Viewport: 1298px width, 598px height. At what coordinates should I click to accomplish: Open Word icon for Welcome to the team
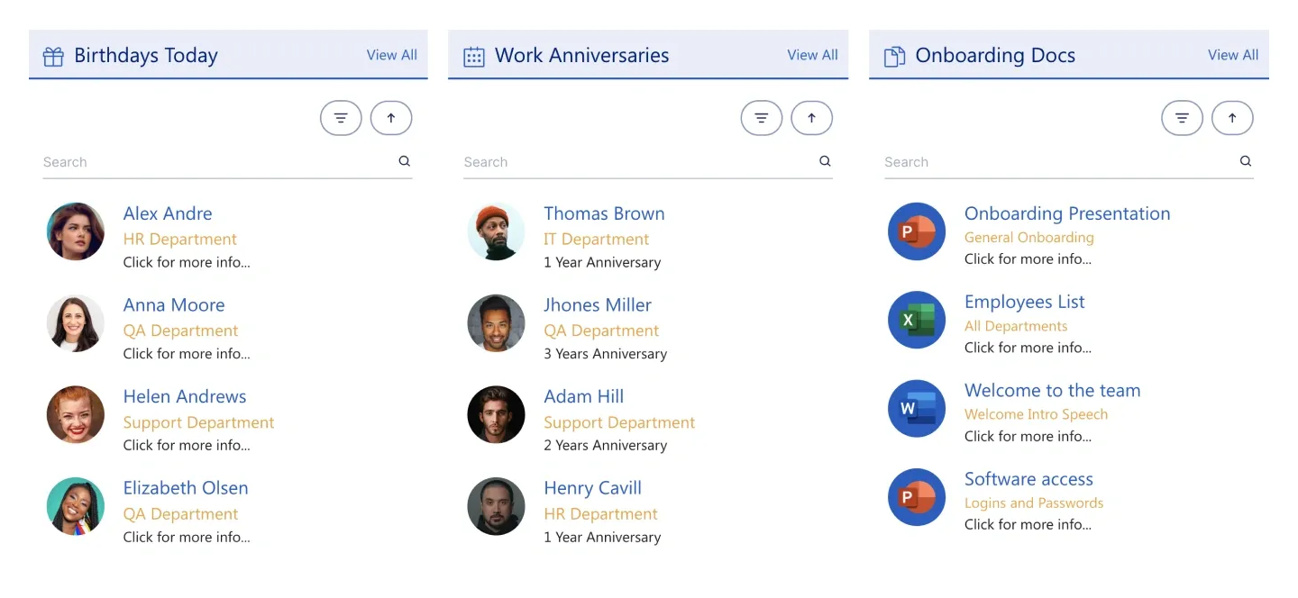point(917,409)
